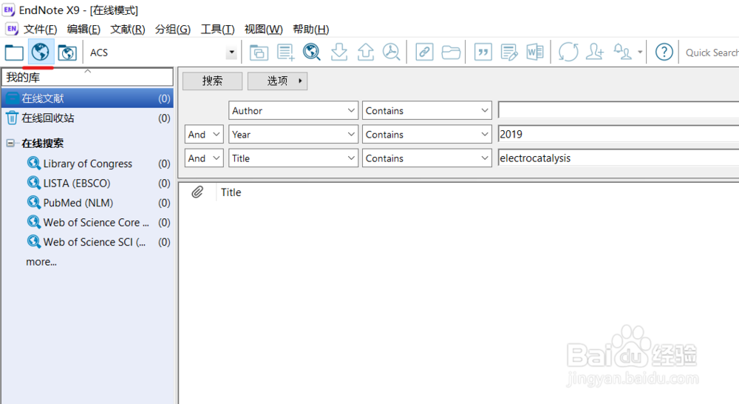
Task: Open the Year field dropdown
Action: click(293, 135)
